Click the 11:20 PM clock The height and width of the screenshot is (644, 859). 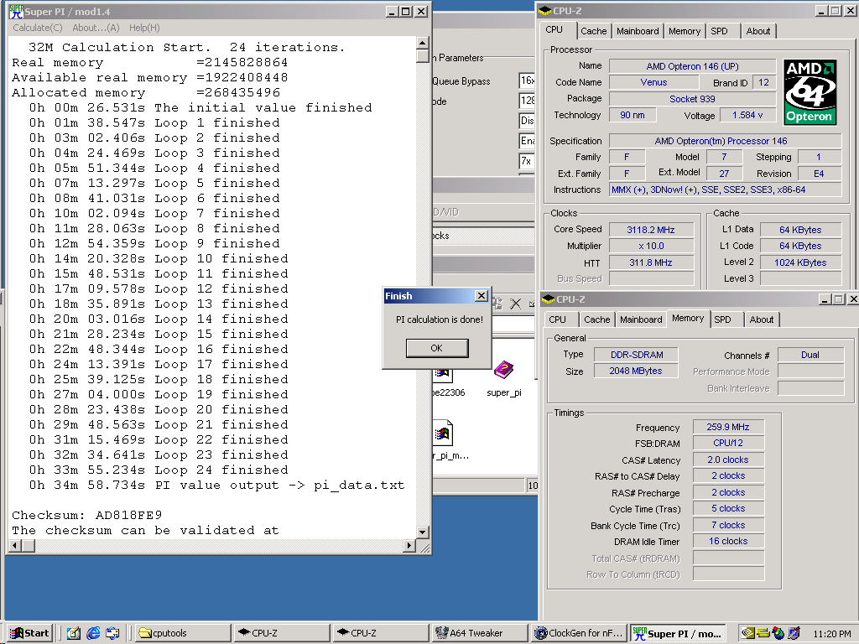tap(831, 634)
